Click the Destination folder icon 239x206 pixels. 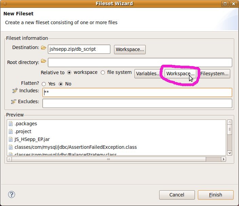[43, 48]
